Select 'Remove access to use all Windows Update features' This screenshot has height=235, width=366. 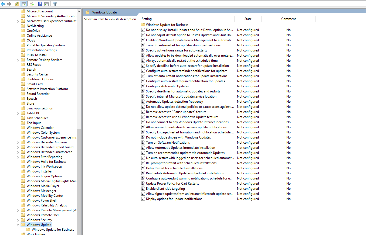(182, 117)
